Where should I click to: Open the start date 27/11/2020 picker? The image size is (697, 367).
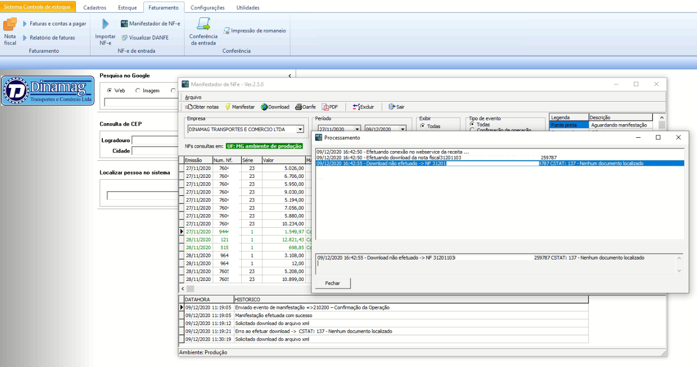click(x=357, y=129)
